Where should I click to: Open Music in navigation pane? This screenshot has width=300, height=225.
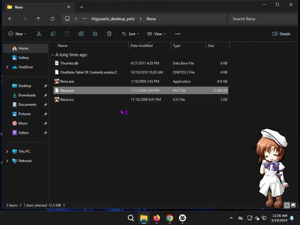click(x=25, y=123)
